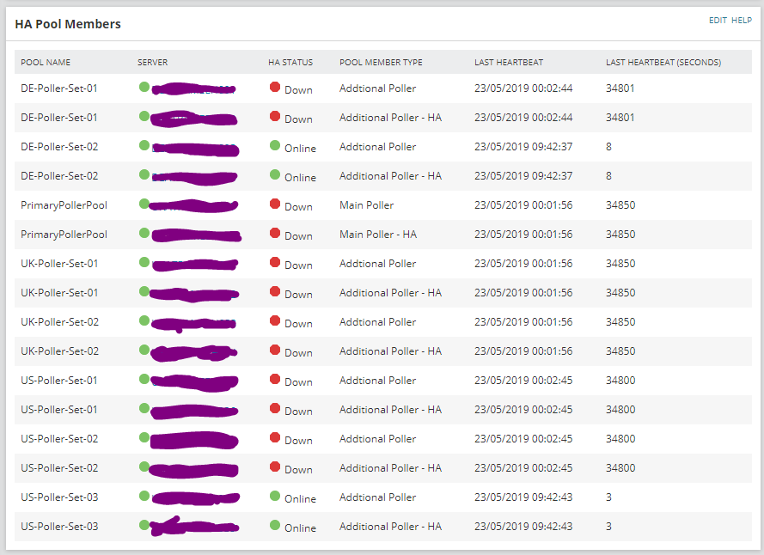This screenshot has height=555, width=764.
Task: Click '23/05/2019 09:42:37' in DE-Poller-Set-02 non-HA row
Action: tap(523, 147)
